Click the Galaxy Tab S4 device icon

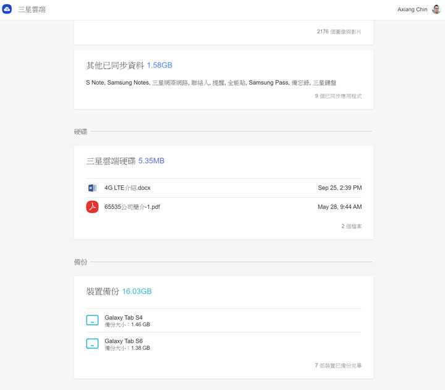click(x=92, y=320)
